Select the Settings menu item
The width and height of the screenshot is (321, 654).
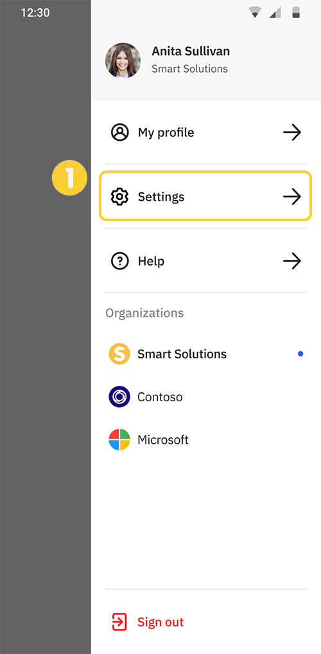(x=205, y=196)
